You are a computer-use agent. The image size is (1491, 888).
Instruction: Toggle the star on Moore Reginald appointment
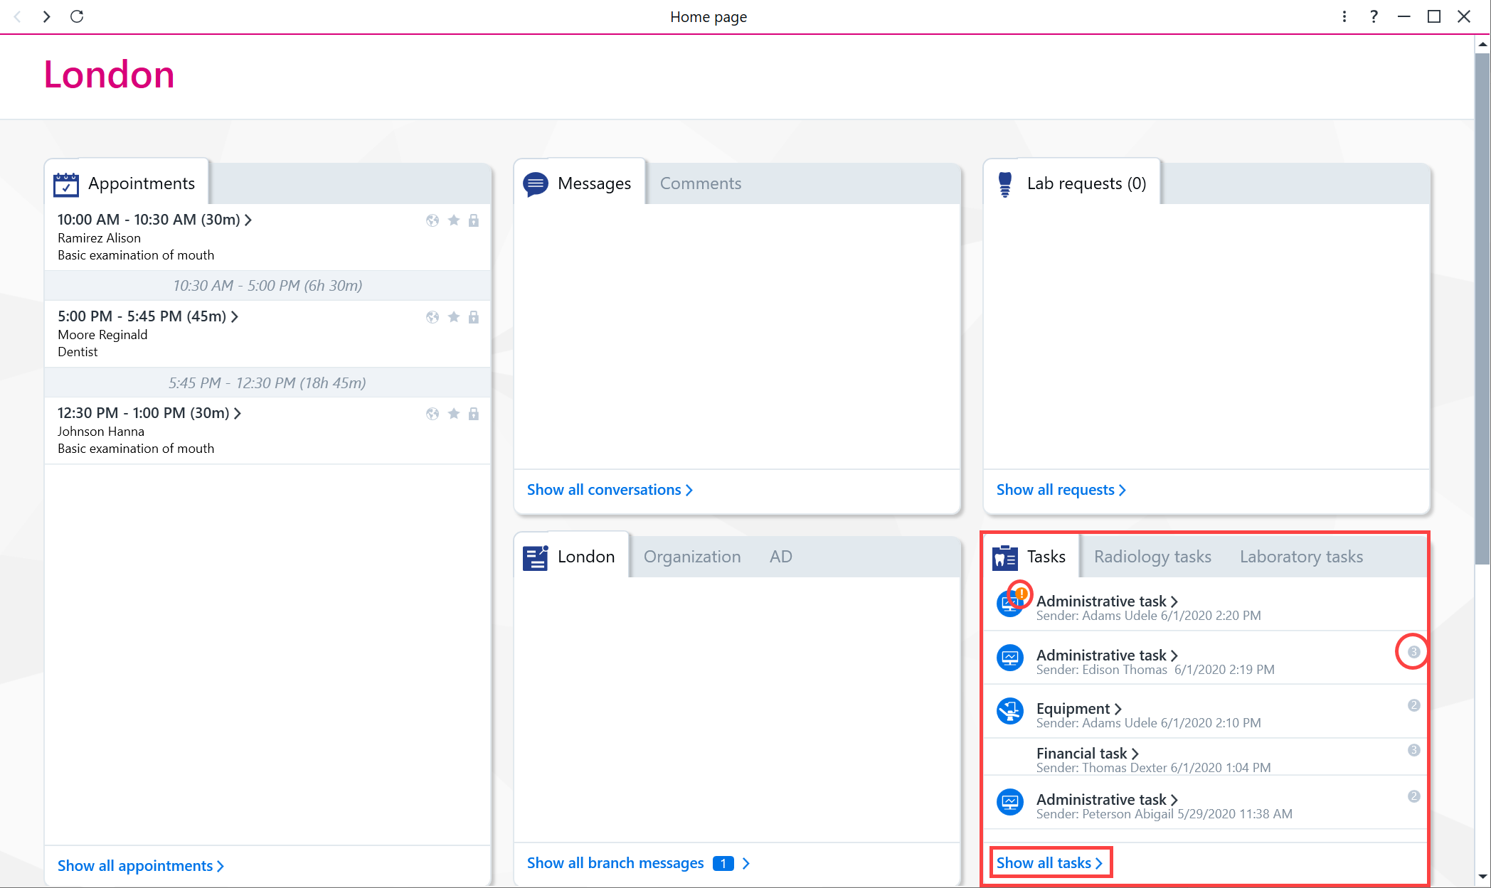coord(453,317)
